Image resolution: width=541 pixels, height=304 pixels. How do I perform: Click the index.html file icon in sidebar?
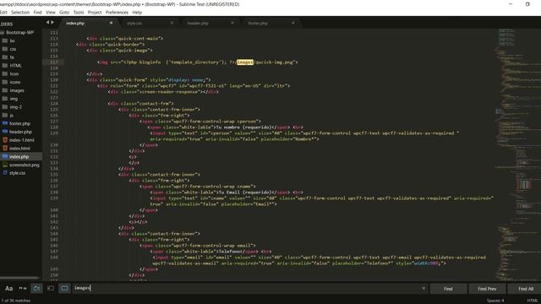coord(5,149)
